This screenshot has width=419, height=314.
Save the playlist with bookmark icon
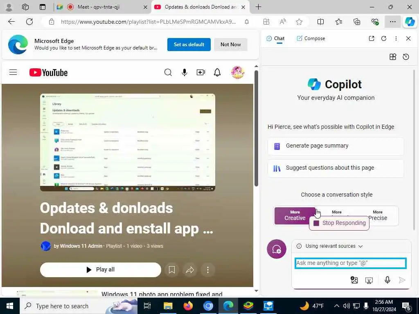pyautogui.click(x=172, y=270)
